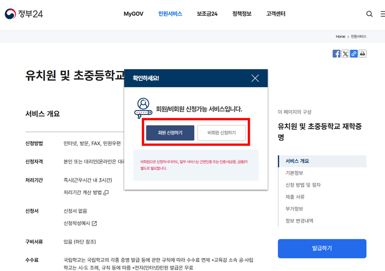Open 정책정보 from the navigation bar
This screenshot has height=271, width=385.
(x=241, y=14)
